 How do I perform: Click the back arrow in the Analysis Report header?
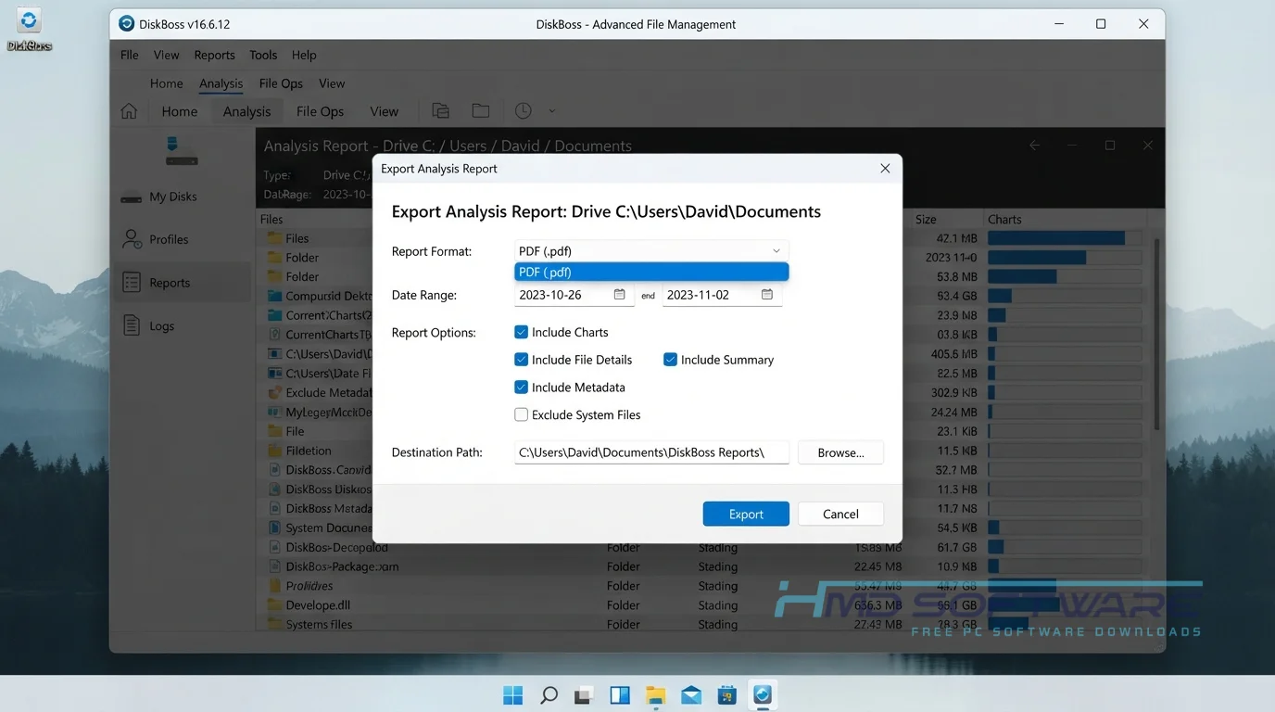click(x=1035, y=146)
